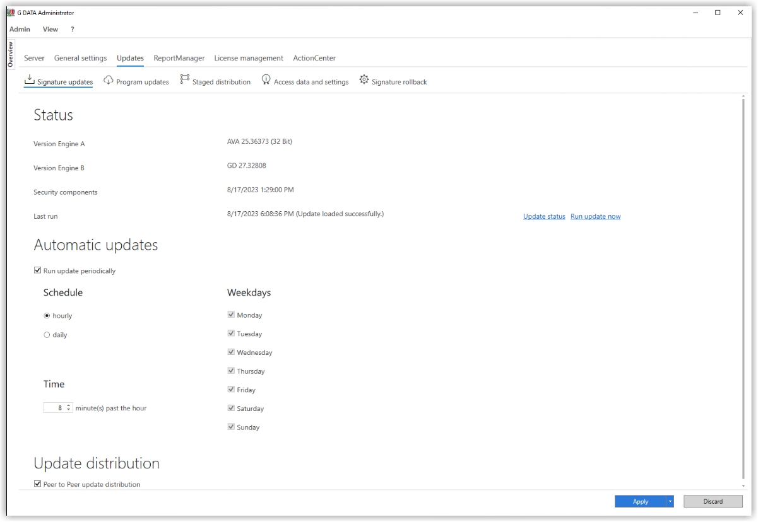Toggle the Friday checkbox
Screen dimensions: 758x522
[231, 390]
